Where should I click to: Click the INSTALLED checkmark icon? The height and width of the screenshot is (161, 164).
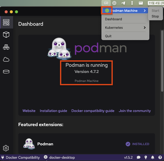click(128, 144)
